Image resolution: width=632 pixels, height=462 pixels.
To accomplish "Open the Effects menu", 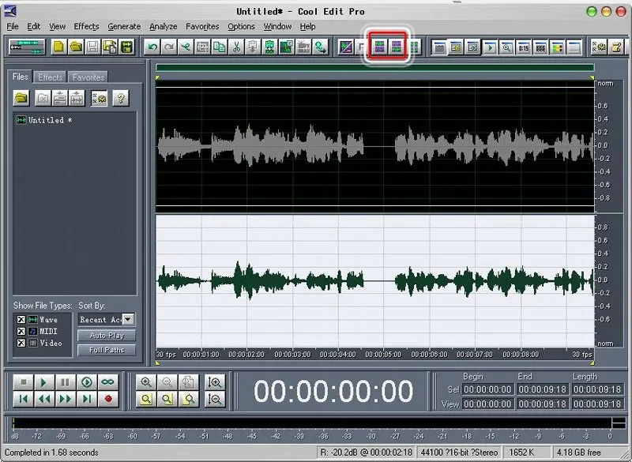I will pos(86,27).
